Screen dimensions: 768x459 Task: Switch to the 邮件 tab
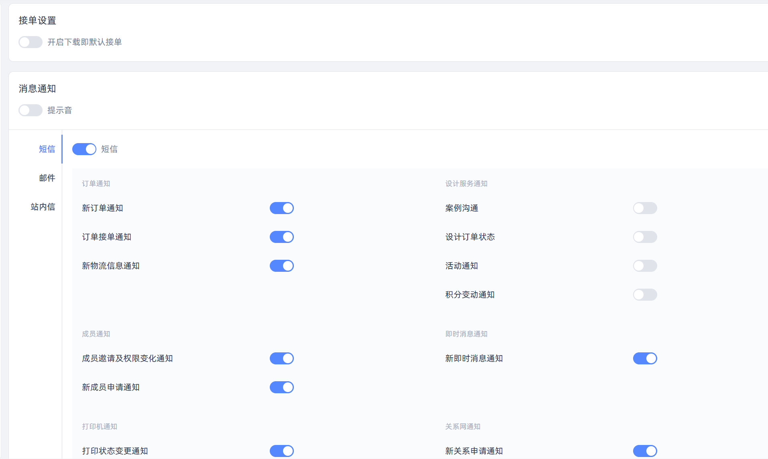pos(47,178)
